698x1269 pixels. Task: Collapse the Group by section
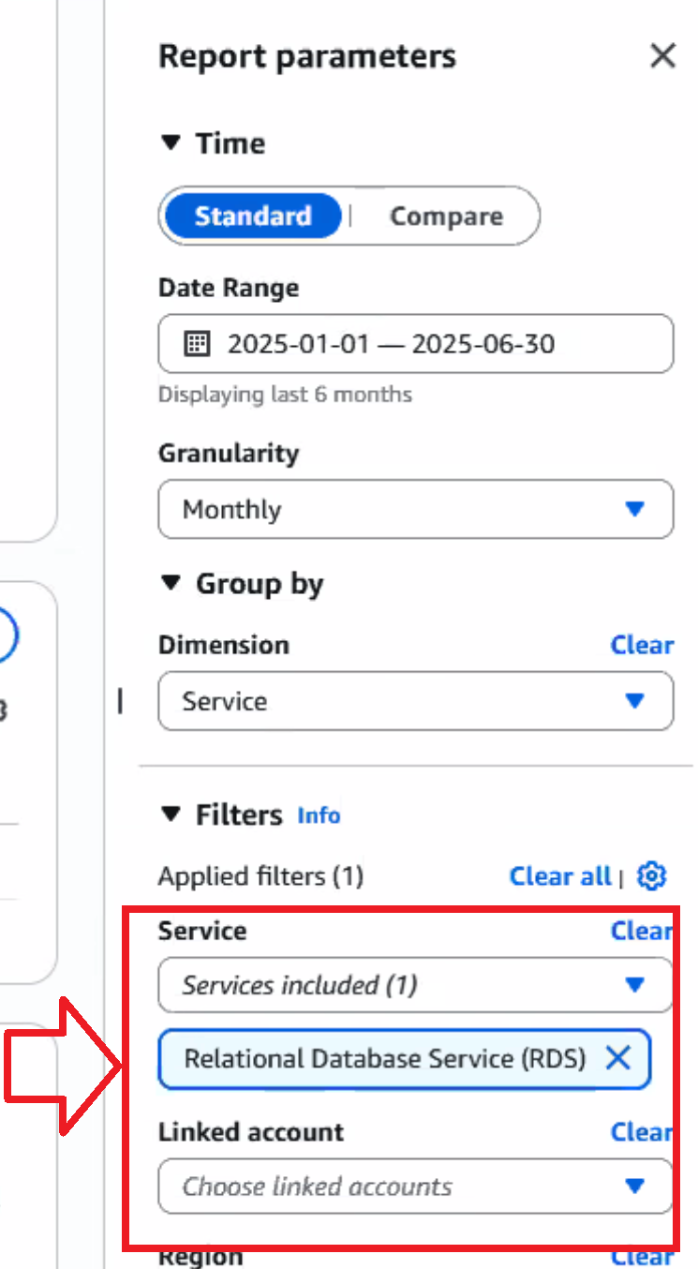(170, 584)
